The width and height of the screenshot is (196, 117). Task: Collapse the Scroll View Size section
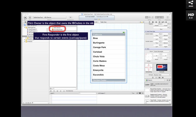pos(145,31)
